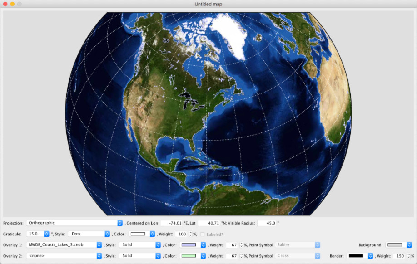417x264 pixels.
Task: Open the Cross Point Symbol dropdown
Action: click(x=298, y=256)
